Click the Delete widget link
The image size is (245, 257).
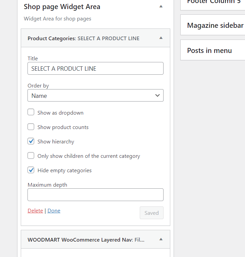(35, 211)
